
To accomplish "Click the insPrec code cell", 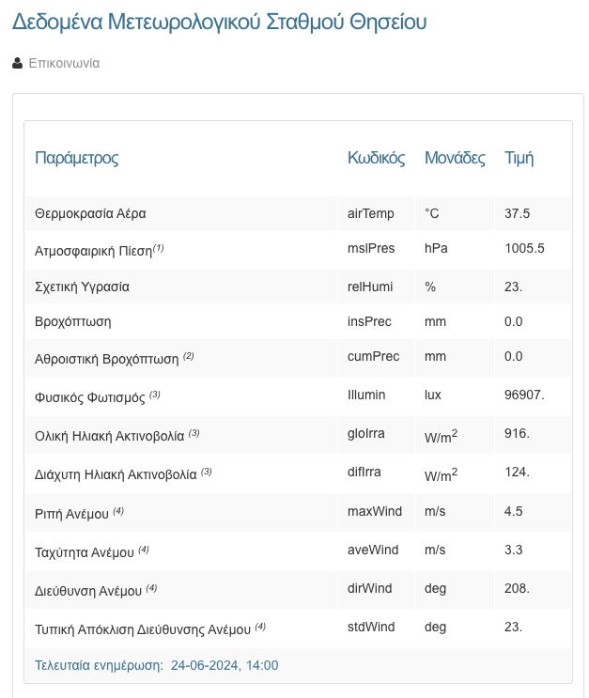I will (369, 321).
